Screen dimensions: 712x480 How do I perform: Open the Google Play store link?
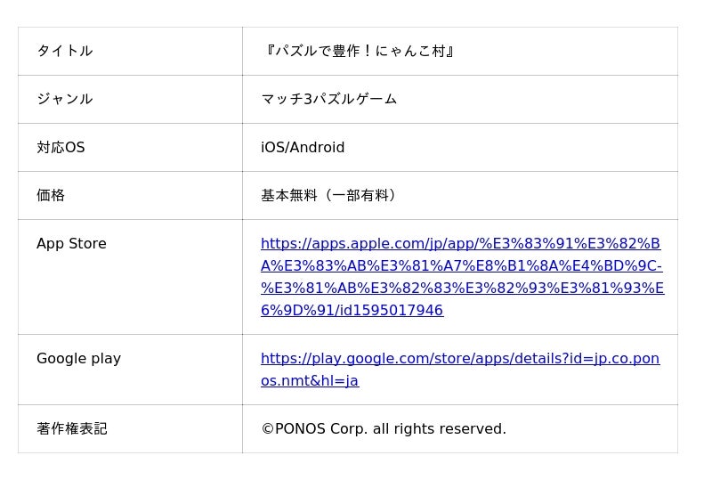tap(460, 359)
